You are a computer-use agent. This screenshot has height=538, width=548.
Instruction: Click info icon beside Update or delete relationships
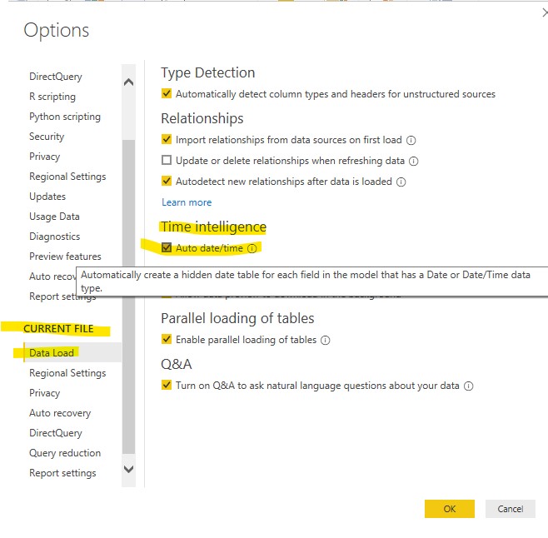pyautogui.click(x=413, y=162)
